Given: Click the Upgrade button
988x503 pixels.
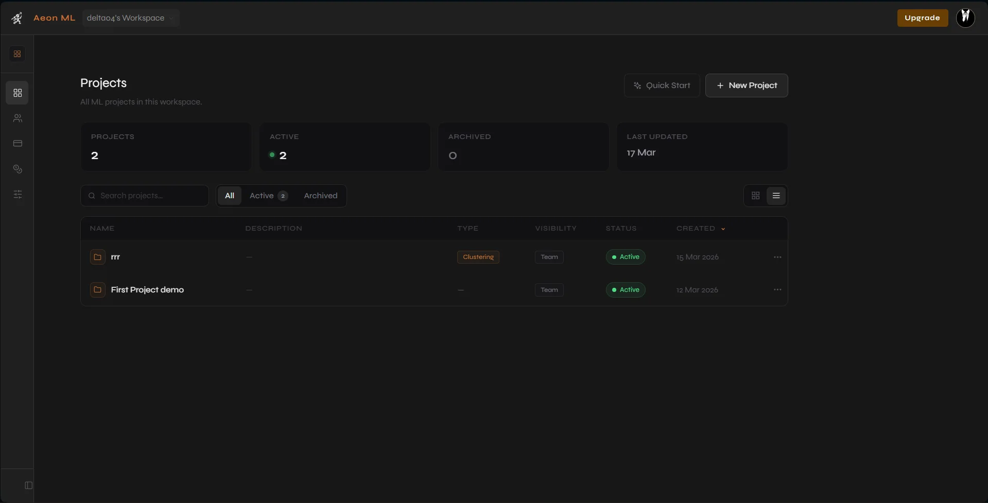Looking at the screenshot, I should pyautogui.click(x=922, y=18).
